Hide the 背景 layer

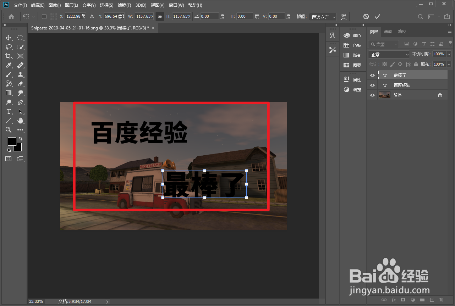[372, 95]
